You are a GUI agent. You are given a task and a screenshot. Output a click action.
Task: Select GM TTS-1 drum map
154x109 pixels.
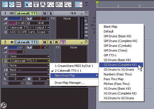121,55
